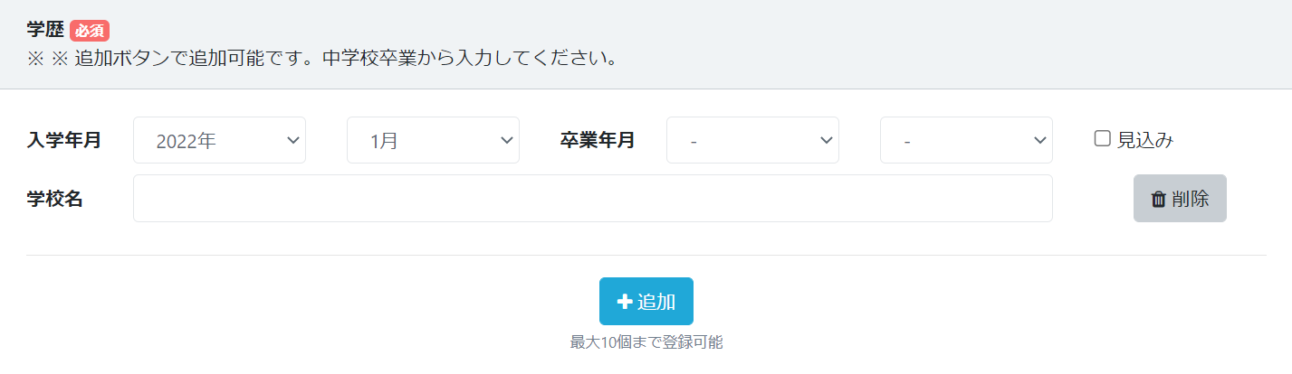
Task: Click the chevron arrow on 卒業年月 year dropdown
Action: tap(826, 140)
